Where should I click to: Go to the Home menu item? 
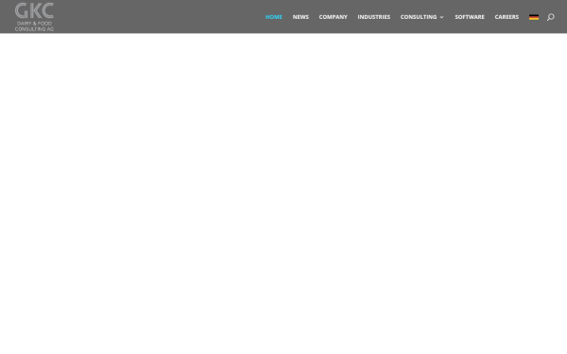[x=274, y=17]
